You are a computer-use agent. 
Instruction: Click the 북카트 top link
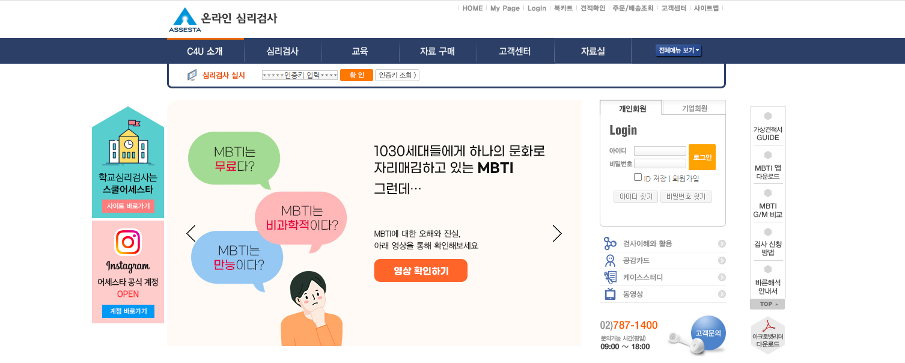pyautogui.click(x=563, y=8)
